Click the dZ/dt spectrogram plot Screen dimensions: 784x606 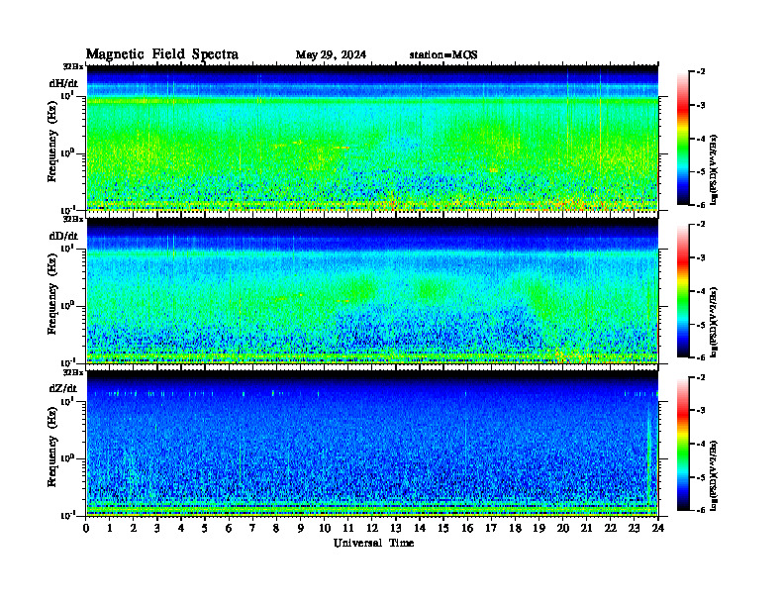tap(372, 444)
